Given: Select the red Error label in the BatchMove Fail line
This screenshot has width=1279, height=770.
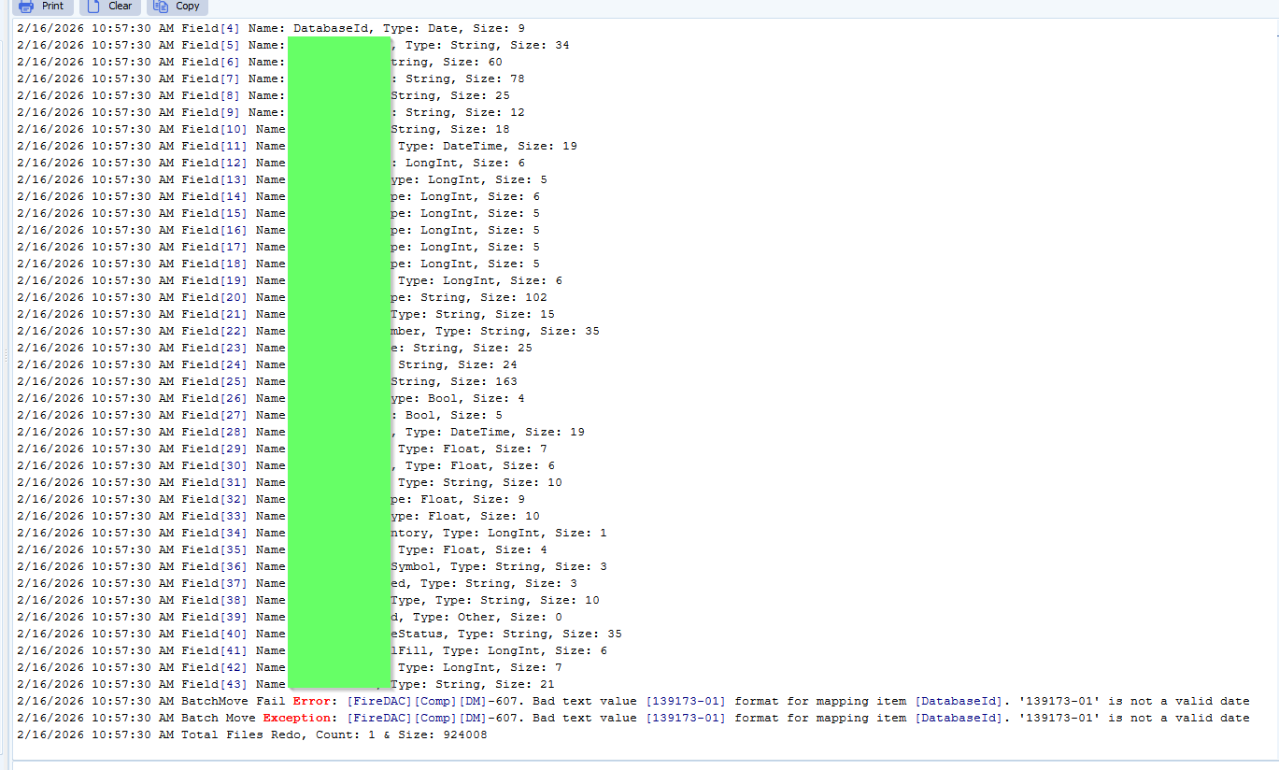Looking at the screenshot, I should point(313,701).
